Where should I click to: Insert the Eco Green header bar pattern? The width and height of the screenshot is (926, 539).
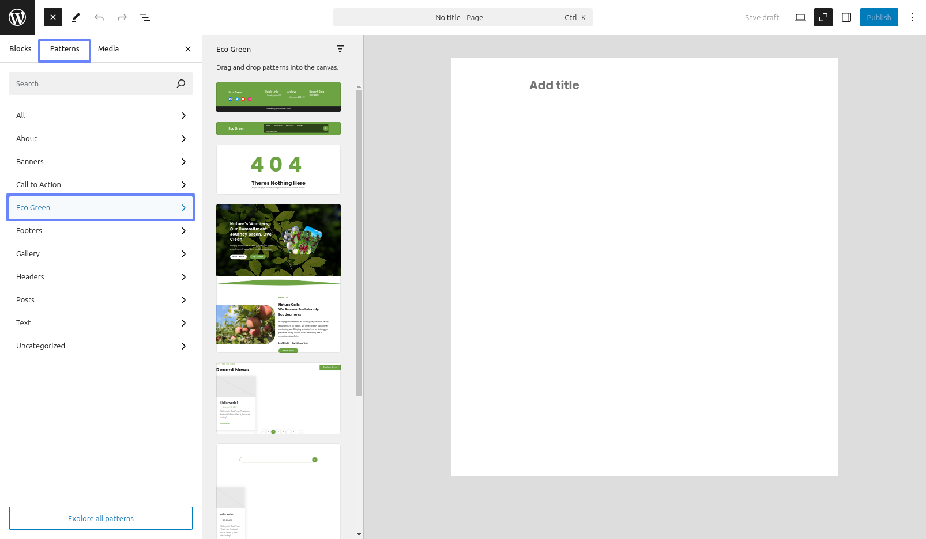[x=278, y=128]
